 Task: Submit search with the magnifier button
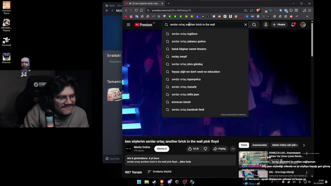coord(254,25)
